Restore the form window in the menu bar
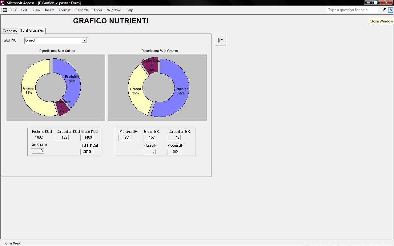This screenshot has width=394, height=246. 385,10
